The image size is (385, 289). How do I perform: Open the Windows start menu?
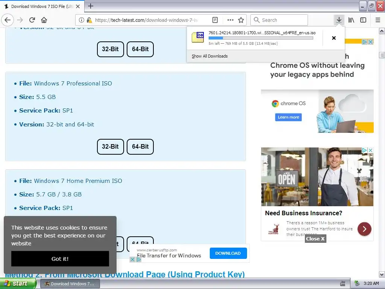[x=18, y=283]
